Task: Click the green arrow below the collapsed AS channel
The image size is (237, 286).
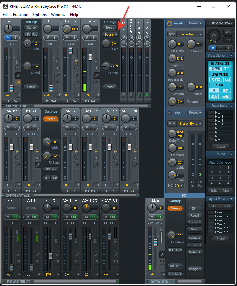Action: 123,95
